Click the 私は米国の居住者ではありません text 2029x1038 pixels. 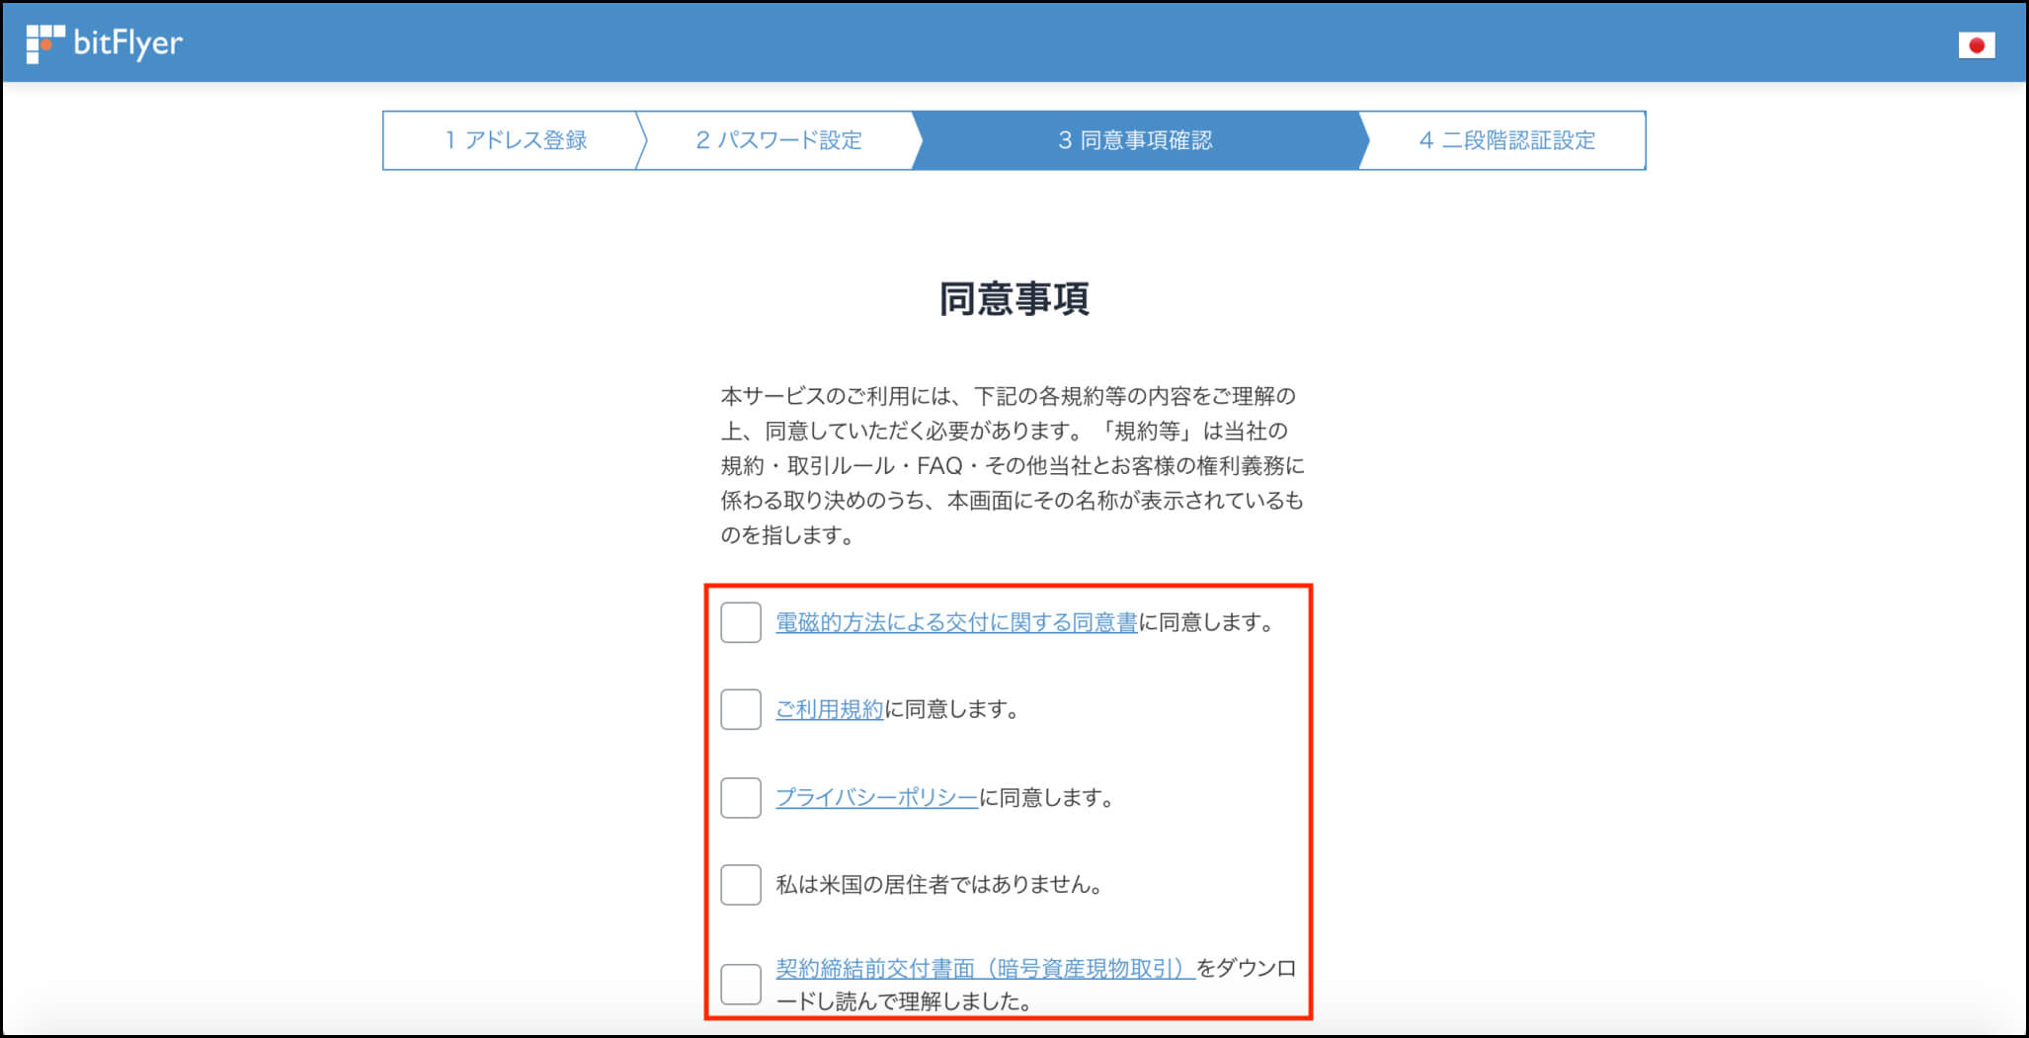[939, 884]
